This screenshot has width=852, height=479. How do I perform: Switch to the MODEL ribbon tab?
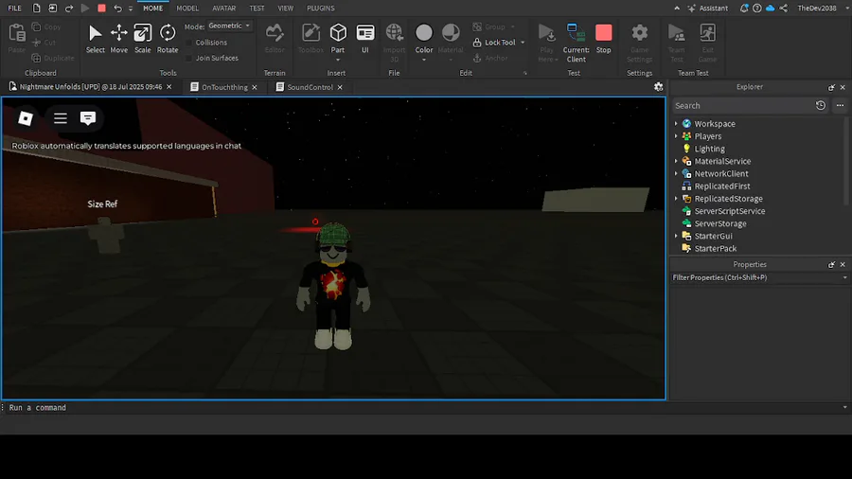pos(187,9)
